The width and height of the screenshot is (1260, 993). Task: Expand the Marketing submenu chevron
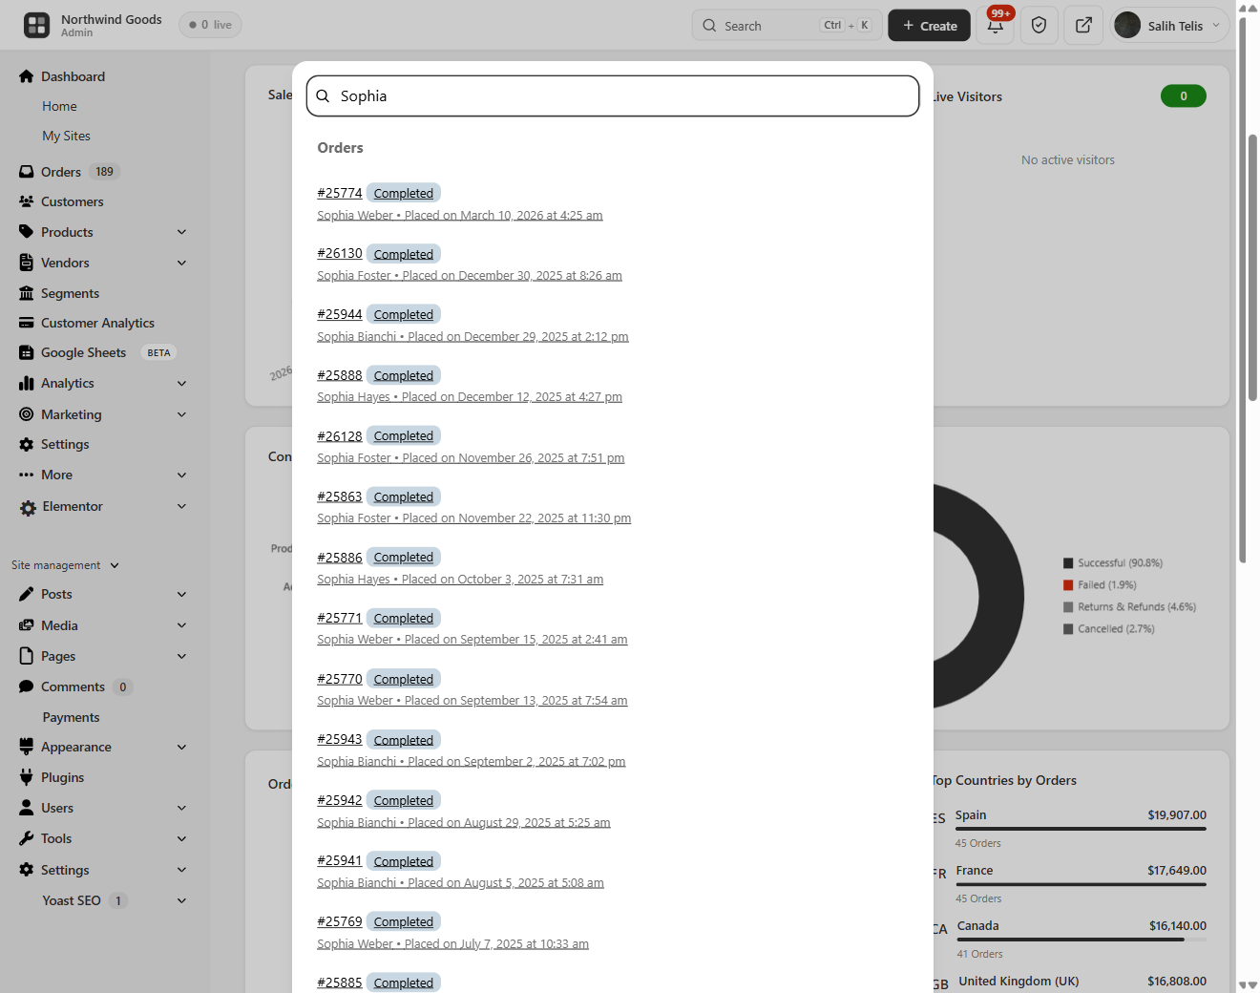pos(181,414)
